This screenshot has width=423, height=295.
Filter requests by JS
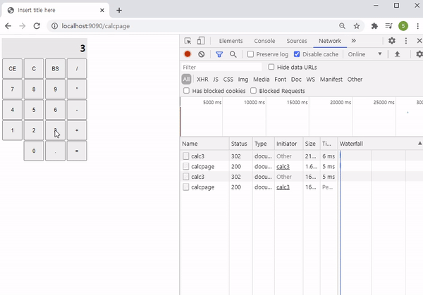(x=215, y=79)
